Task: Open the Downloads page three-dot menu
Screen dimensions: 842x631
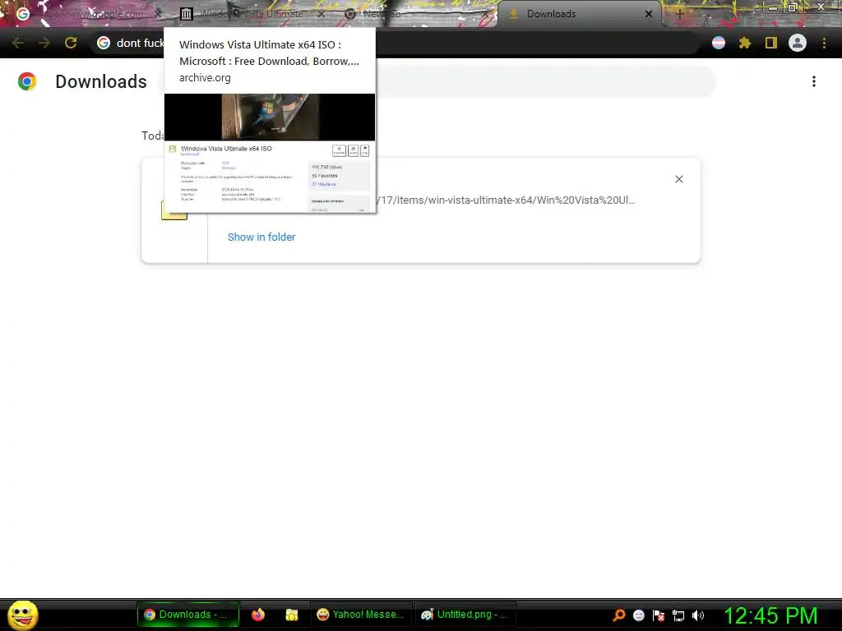Action: point(814,81)
